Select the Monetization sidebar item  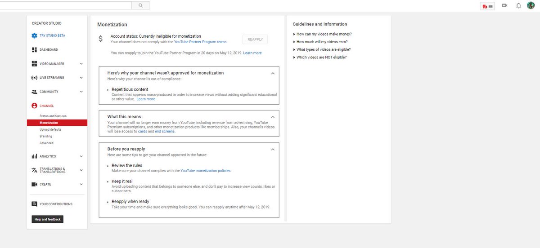coord(57,123)
